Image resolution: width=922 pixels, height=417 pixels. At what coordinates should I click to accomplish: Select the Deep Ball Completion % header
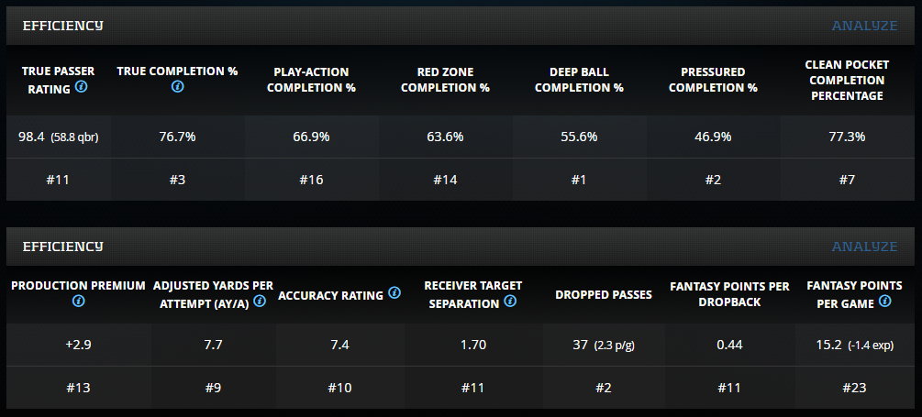coord(579,80)
